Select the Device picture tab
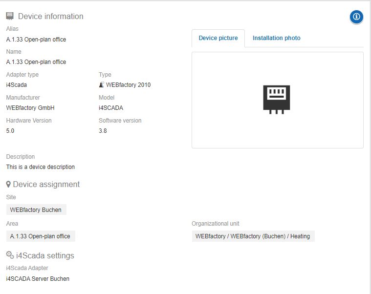The image size is (371, 294). (x=218, y=38)
